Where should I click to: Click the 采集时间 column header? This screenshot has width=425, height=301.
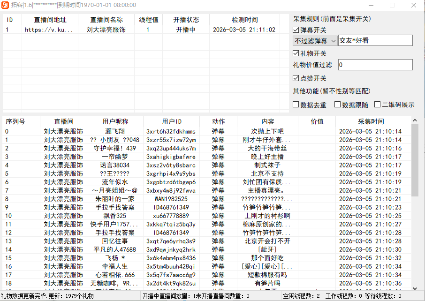pos(370,121)
